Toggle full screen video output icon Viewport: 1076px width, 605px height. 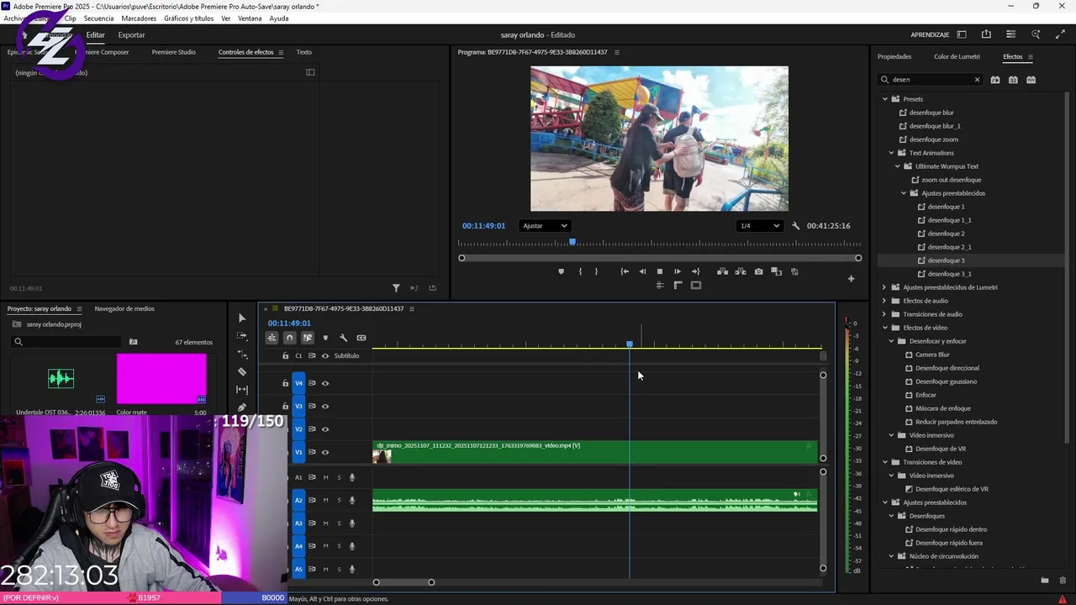click(1060, 34)
